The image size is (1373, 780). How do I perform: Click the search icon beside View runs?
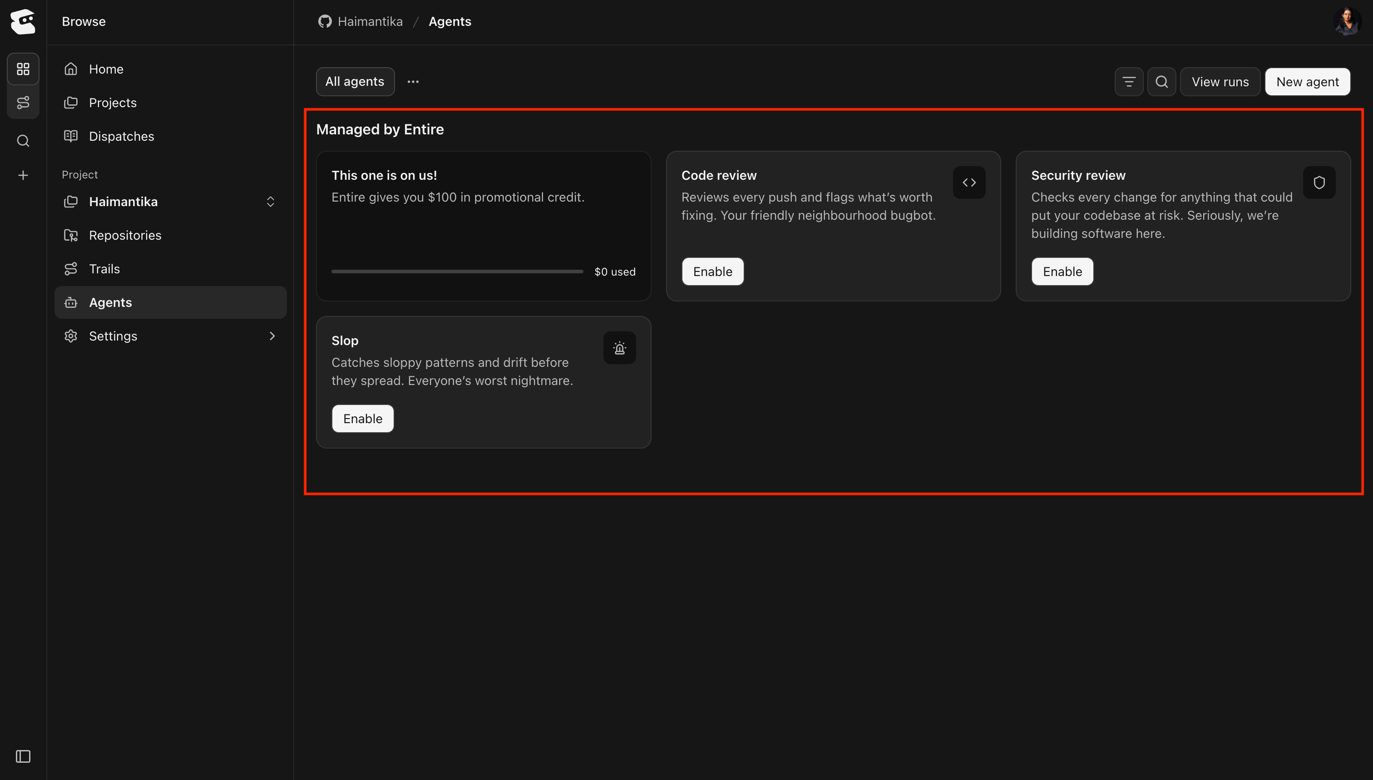[1161, 82]
